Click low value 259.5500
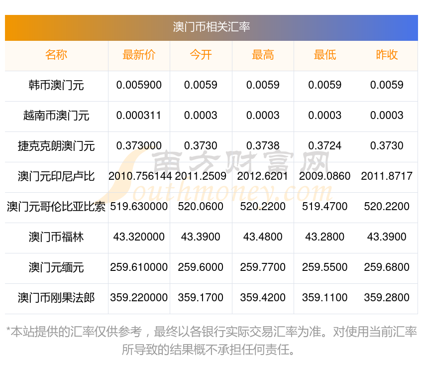Screen dimensions: 423x365 click(x=325, y=267)
